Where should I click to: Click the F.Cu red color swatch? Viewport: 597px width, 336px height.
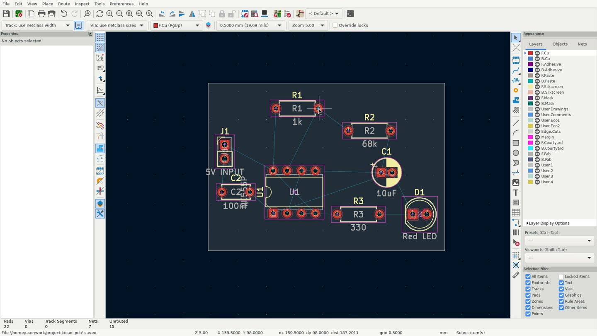point(530,53)
